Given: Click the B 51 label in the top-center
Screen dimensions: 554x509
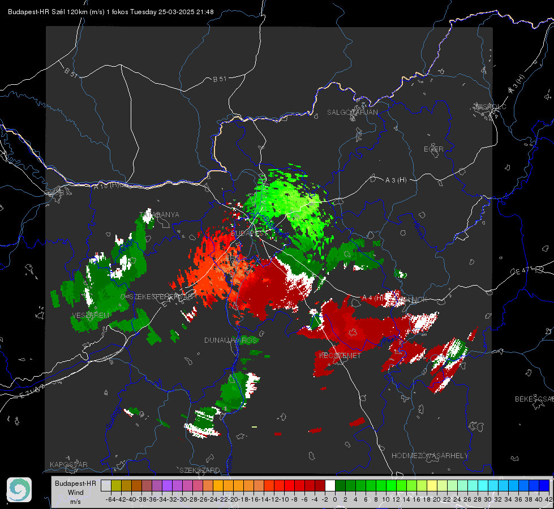Looking at the screenshot, I should (x=220, y=79).
